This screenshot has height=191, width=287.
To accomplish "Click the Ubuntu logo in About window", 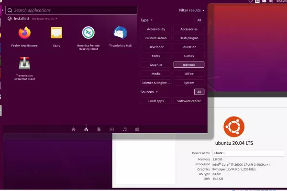I will [x=234, y=127].
